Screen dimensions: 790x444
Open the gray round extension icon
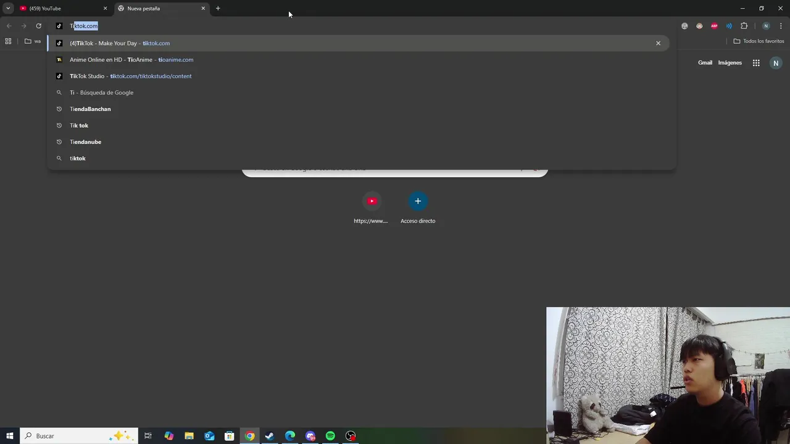point(684,26)
